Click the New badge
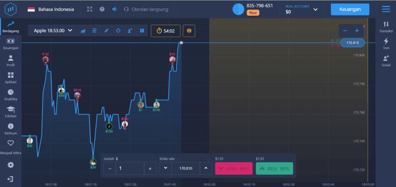The width and height of the screenshot is (396, 187). [x=253, y=13]
